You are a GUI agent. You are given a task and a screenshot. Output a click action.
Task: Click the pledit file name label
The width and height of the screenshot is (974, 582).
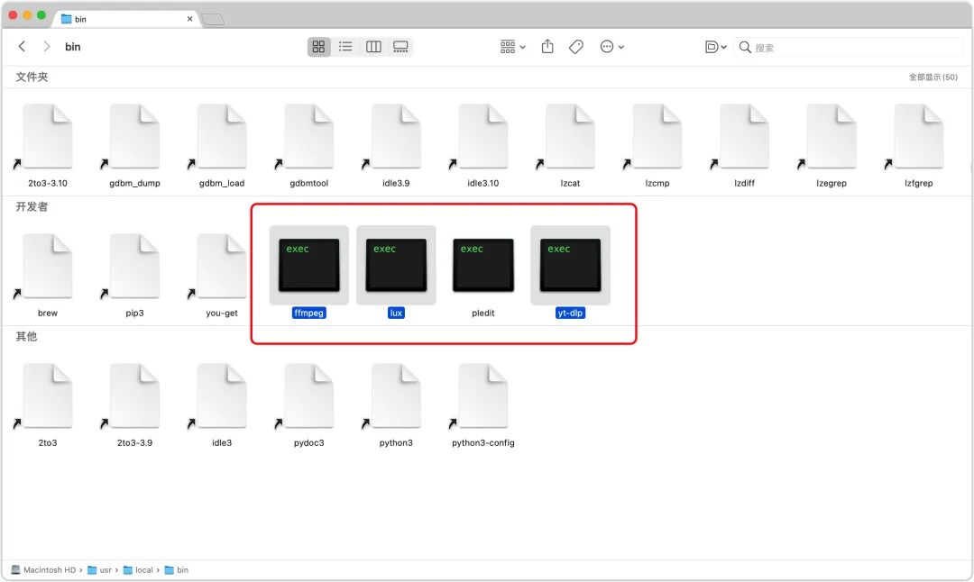click(483, 313)
